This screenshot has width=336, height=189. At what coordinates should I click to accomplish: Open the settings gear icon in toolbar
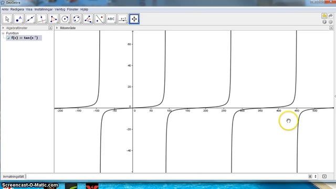click(331, 22)
